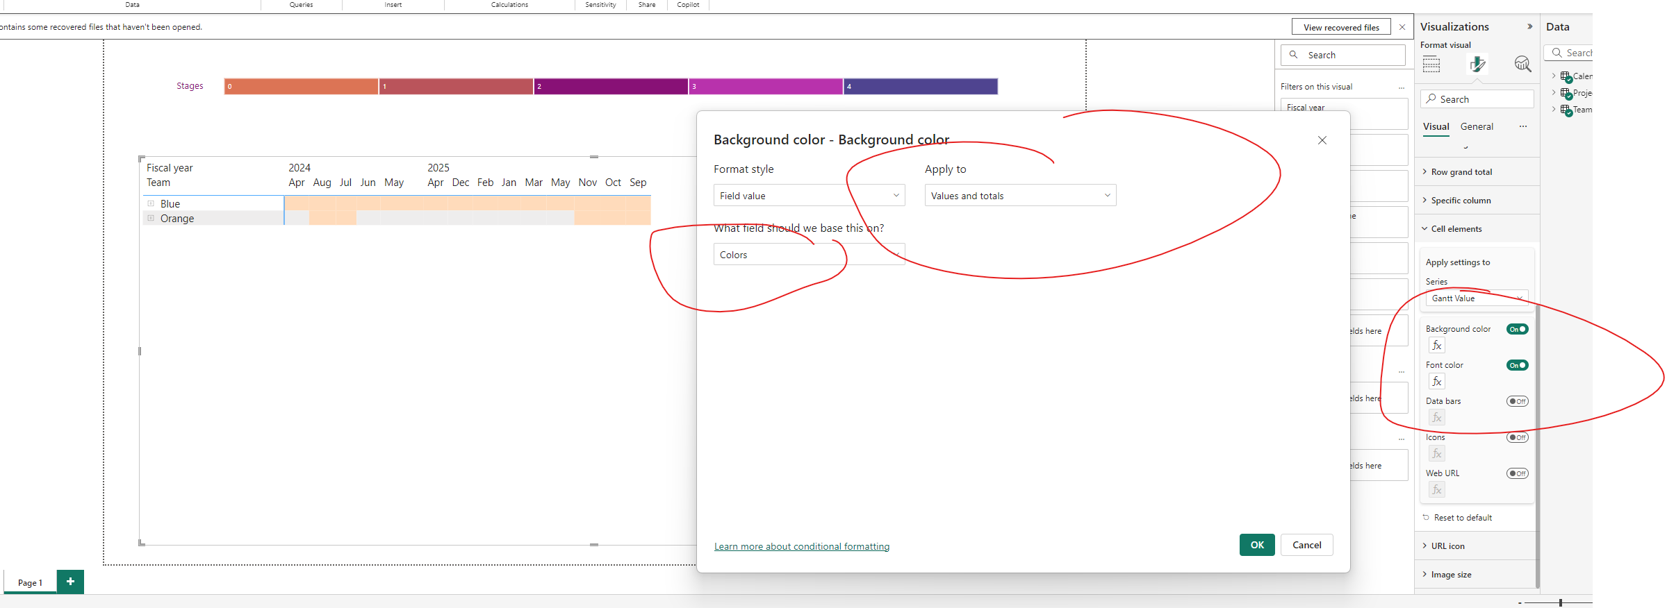Open Learn more about conditional formatting link
1667x608 pixels.
pyautogui.click(x=801, y=546)
